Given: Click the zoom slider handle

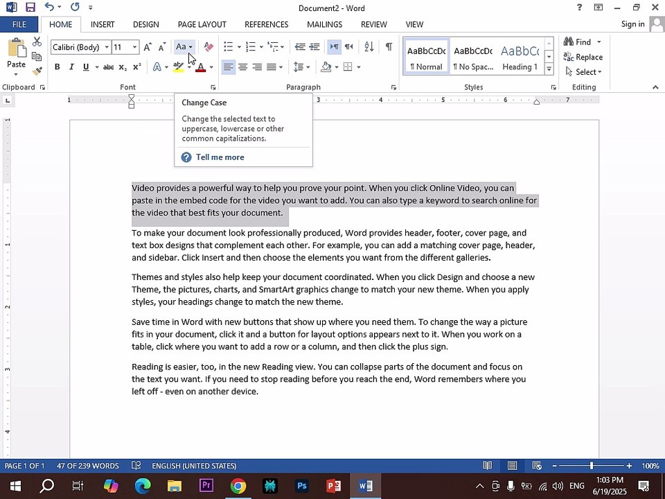Looking at the screenshot, I should pos(591,466).
